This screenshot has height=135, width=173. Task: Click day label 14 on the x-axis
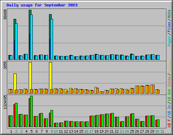click(x=76, y=131)
